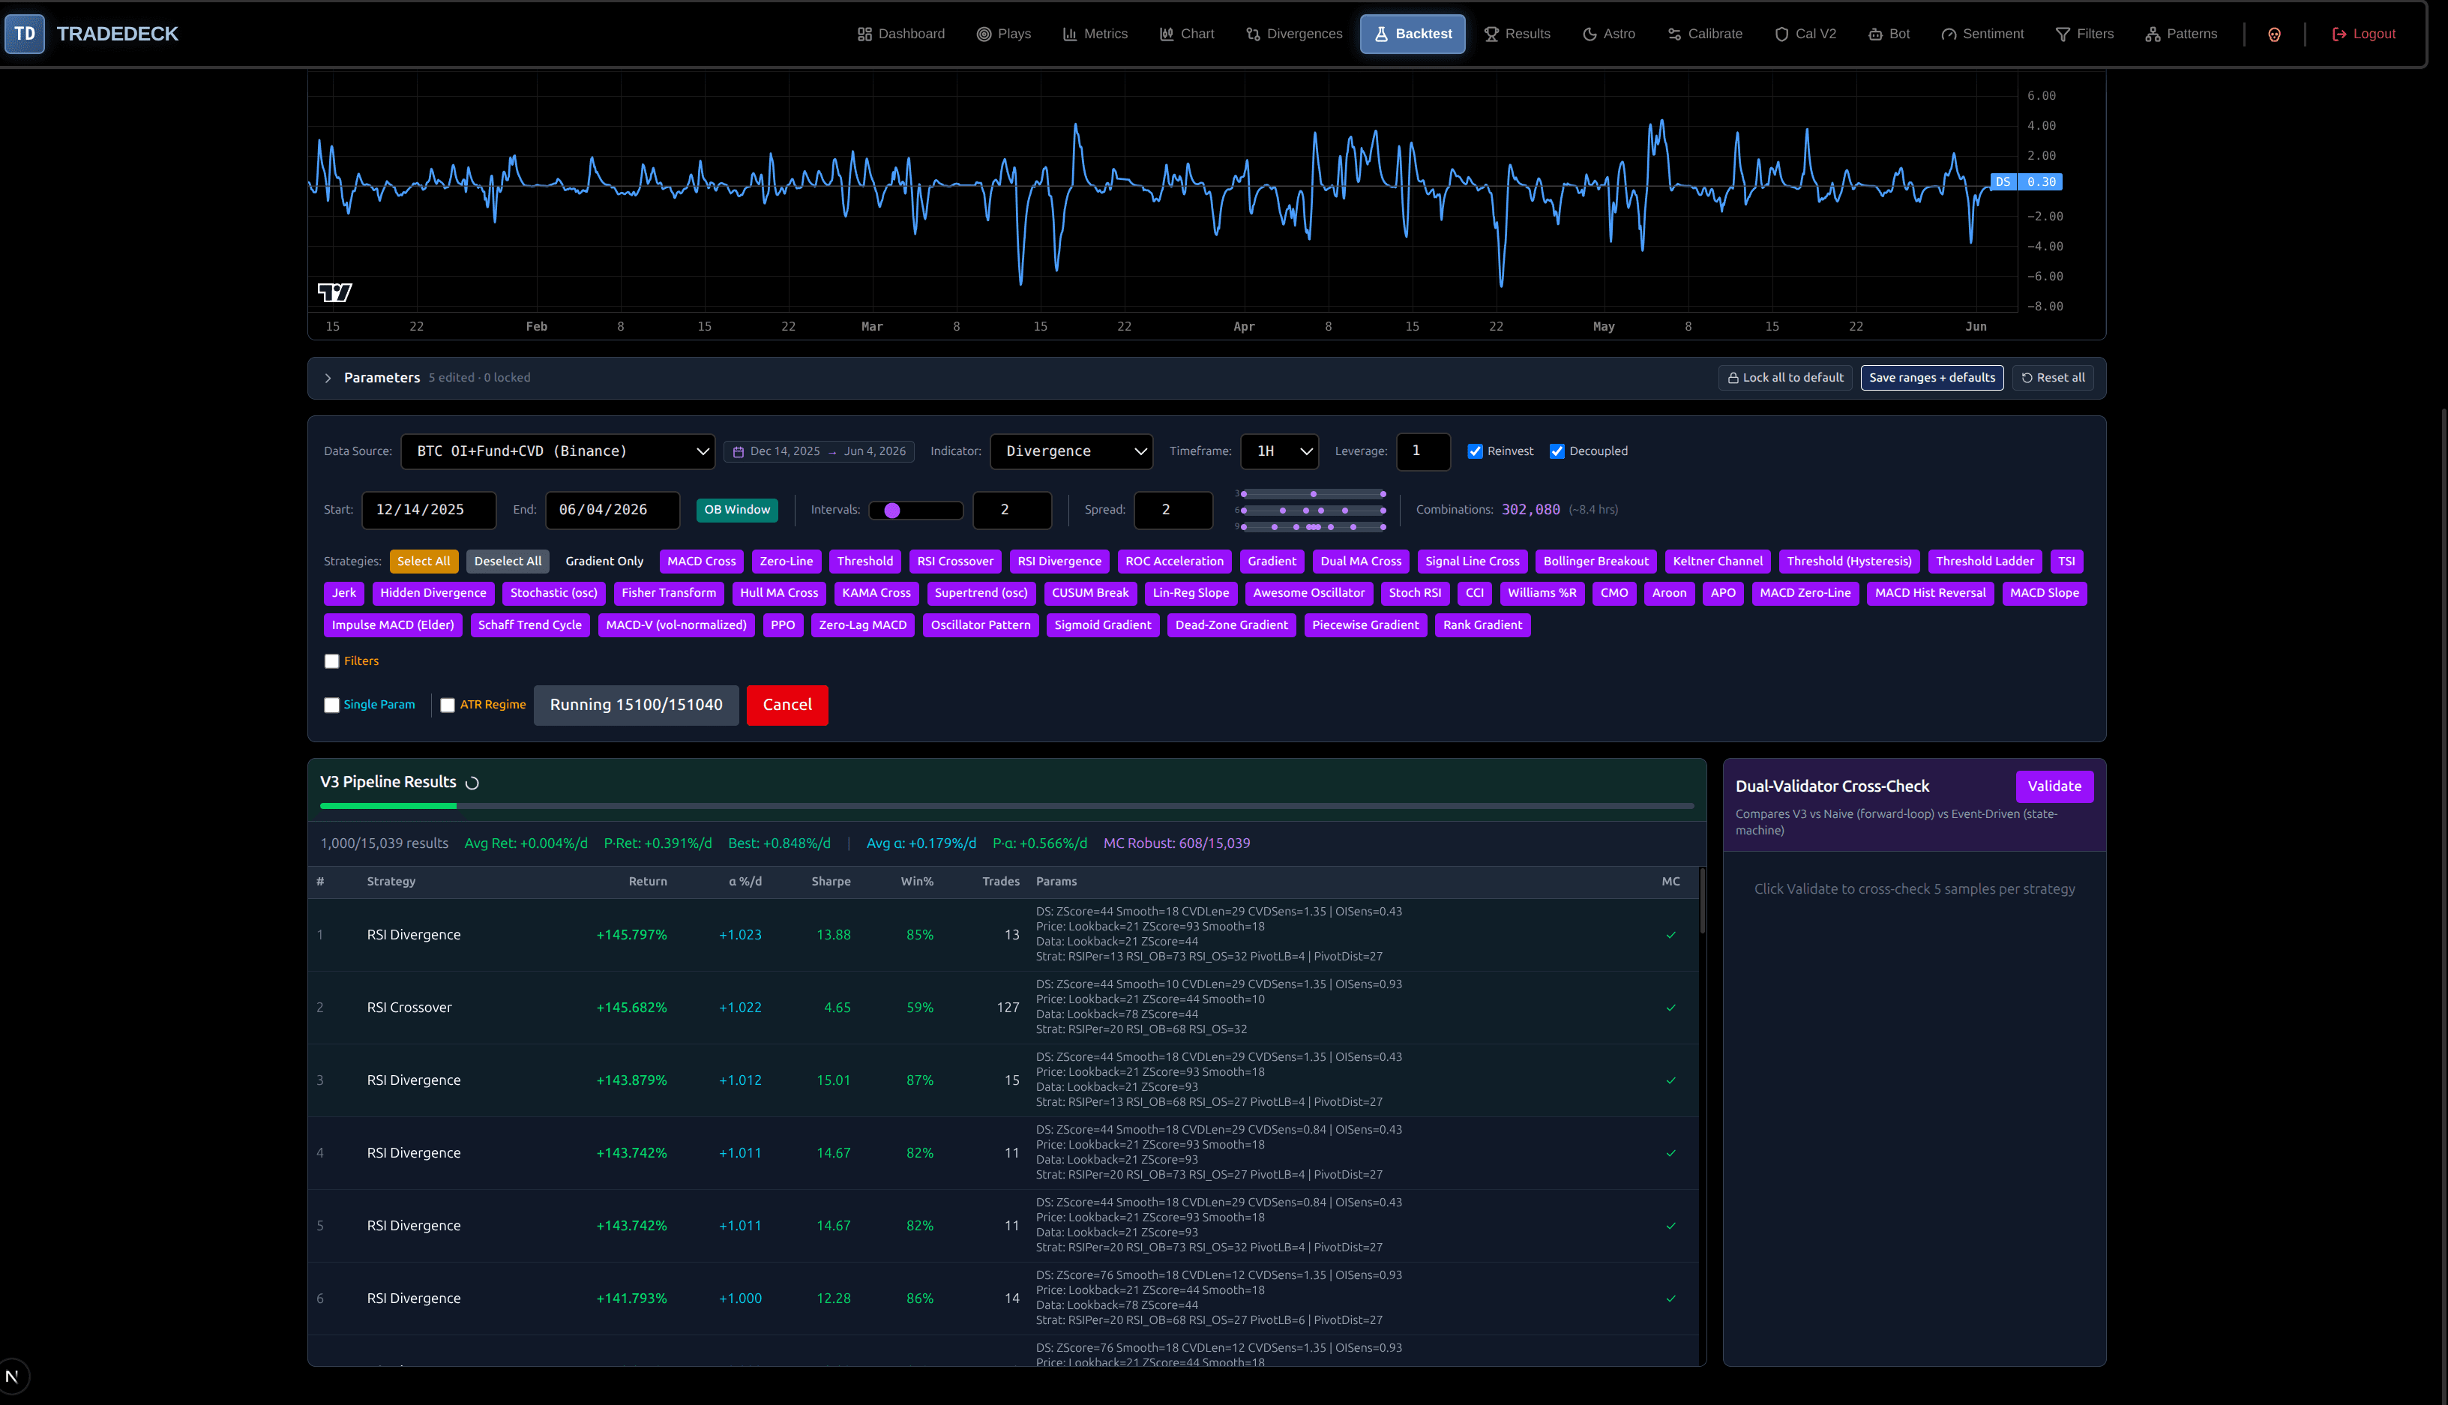Click the Validate button
2448x1405 pixels.
click(x=2054, y=786)
